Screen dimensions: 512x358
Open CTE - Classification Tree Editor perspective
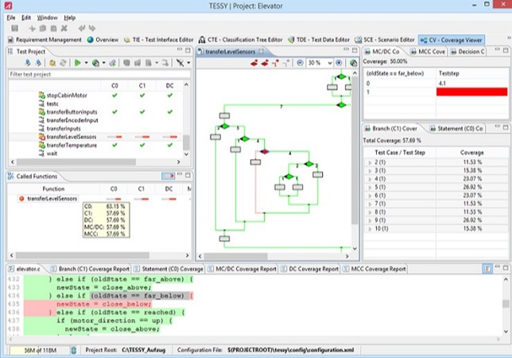241,40
